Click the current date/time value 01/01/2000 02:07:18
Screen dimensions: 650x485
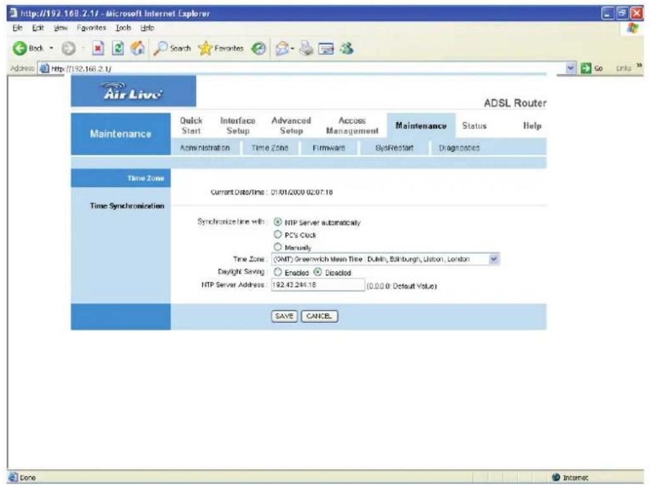click(x=302, y=193)
